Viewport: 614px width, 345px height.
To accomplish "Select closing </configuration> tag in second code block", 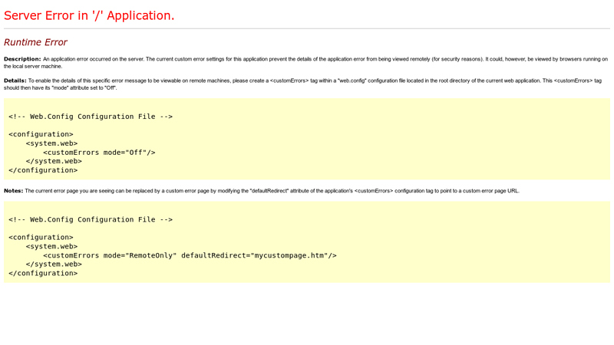I will (43, 273).
